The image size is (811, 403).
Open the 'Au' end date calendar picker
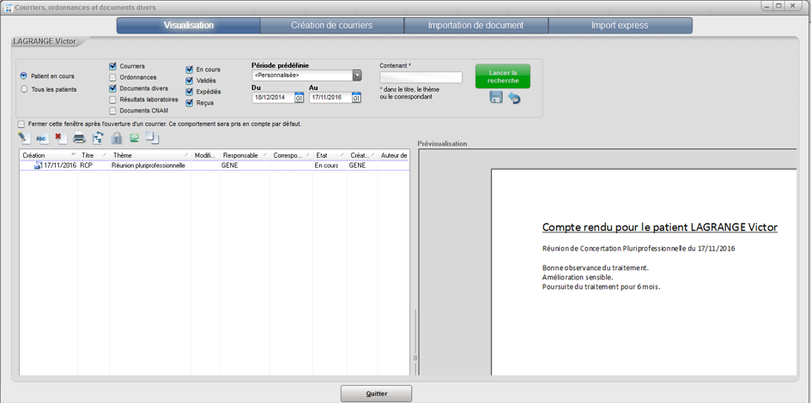(x=356, y=98)
